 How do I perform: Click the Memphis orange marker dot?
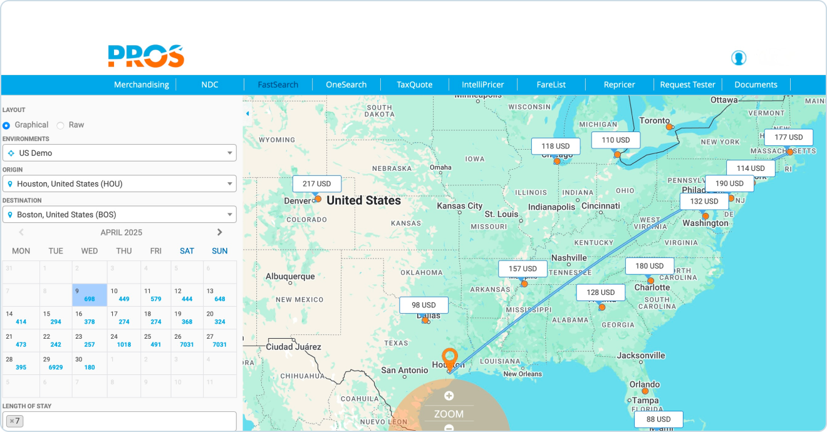(524, 284)
